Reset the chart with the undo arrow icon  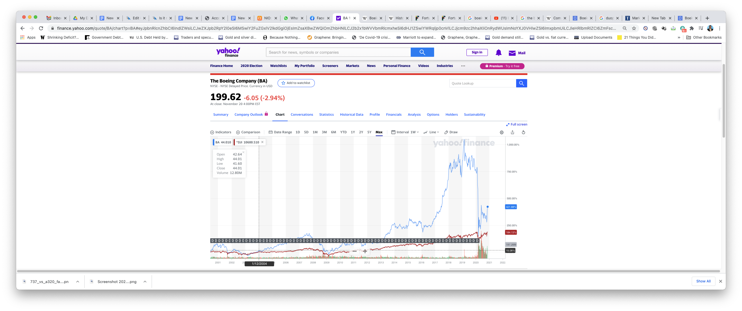point(523,132)
